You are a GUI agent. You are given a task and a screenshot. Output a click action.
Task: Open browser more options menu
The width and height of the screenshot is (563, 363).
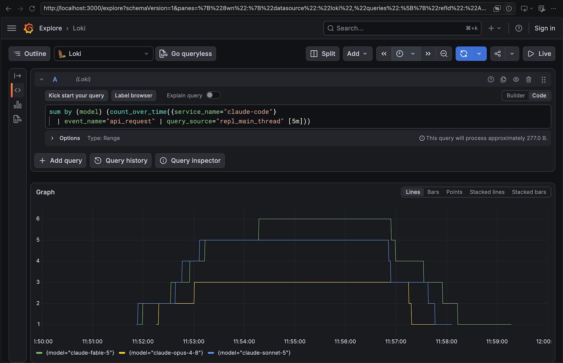pyautogui.click(x=553, y=8)
